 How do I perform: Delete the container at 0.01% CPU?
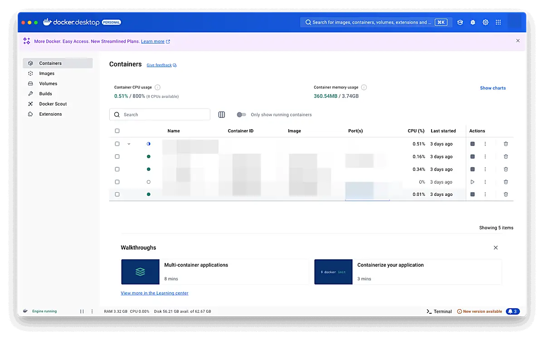coord(506,194)
